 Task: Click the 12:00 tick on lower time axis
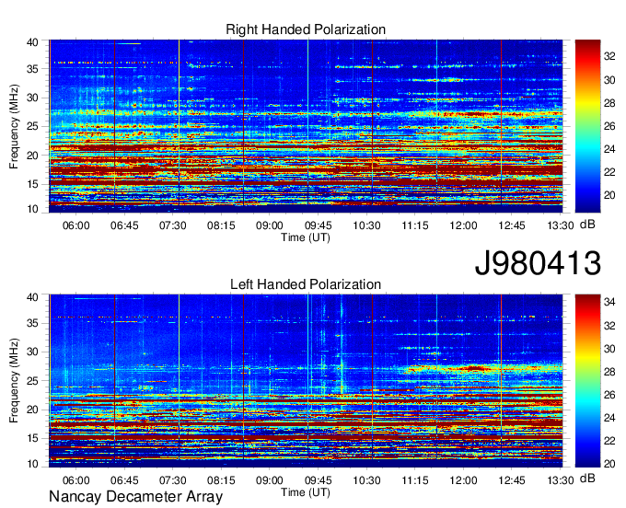(463, 480)
